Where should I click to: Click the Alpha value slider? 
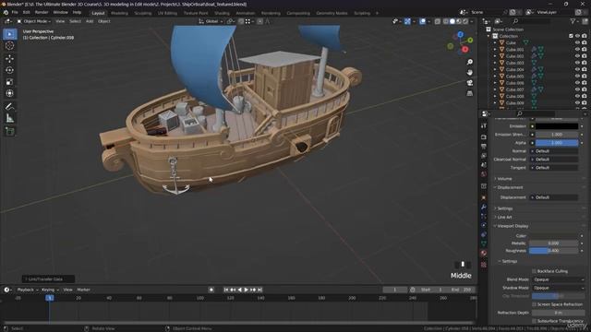pos(557,143)
